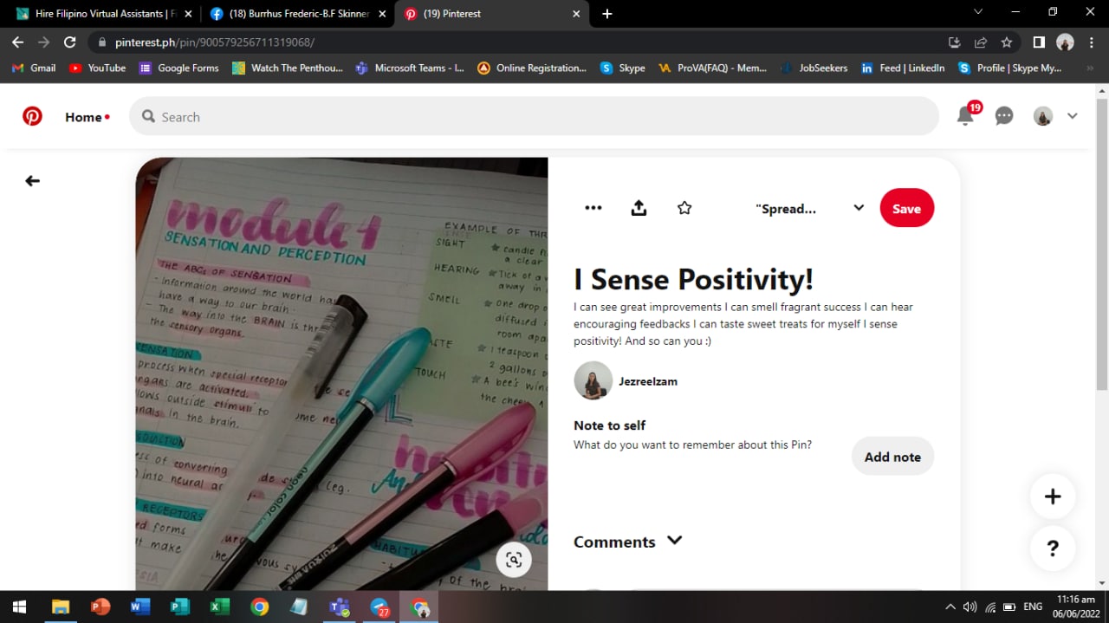
Task: Bookmark this page with star icon
Action: (x=1007, y=42)
